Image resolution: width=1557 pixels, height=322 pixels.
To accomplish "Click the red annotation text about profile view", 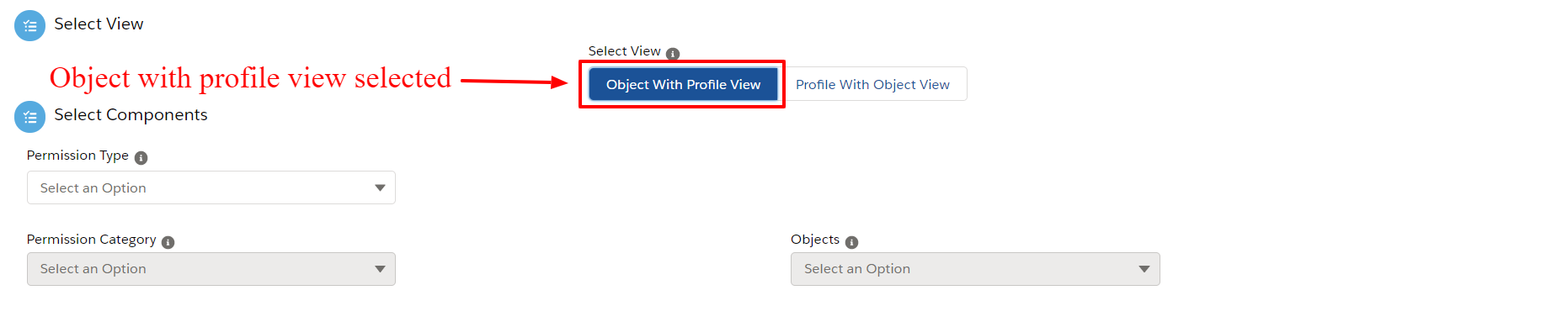I will (x=250, y=78).
